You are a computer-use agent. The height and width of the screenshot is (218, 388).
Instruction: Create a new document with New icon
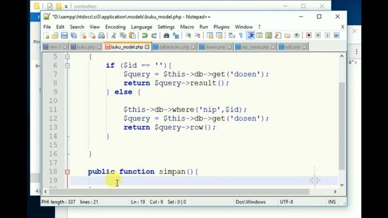click(x=46, y=36)
